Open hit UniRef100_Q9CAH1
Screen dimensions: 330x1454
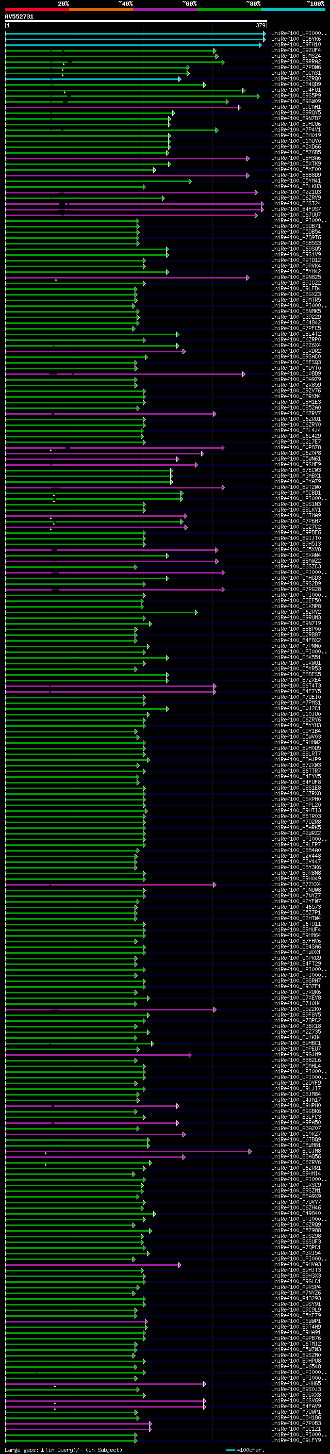pyautogui.click(x=295, y=107)
